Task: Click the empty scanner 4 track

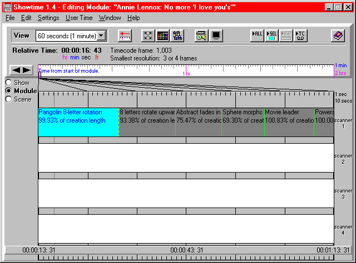Action: click(186, 229)
